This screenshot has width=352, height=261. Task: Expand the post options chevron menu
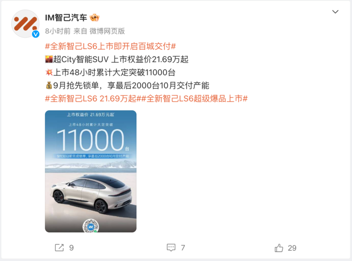pos(335,12)
